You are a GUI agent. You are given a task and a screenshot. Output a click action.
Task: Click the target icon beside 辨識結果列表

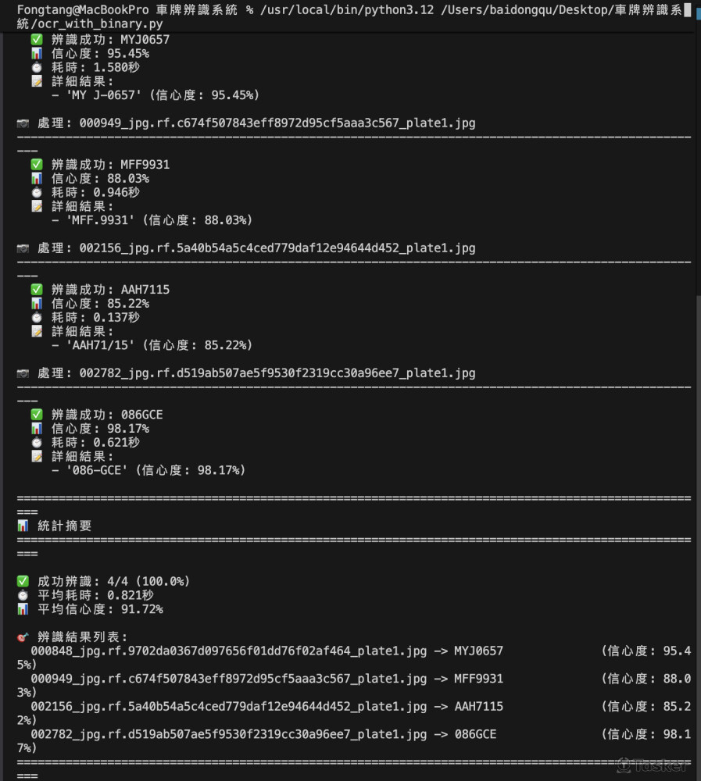pyautogui.click(x=23, y=637)
